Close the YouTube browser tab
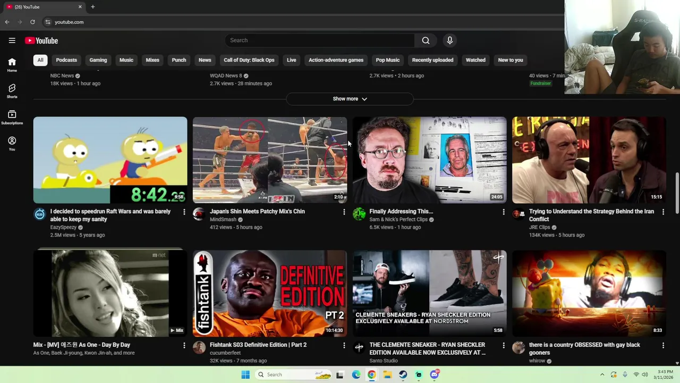Screen dimensions: 680x383 [80, 7]
